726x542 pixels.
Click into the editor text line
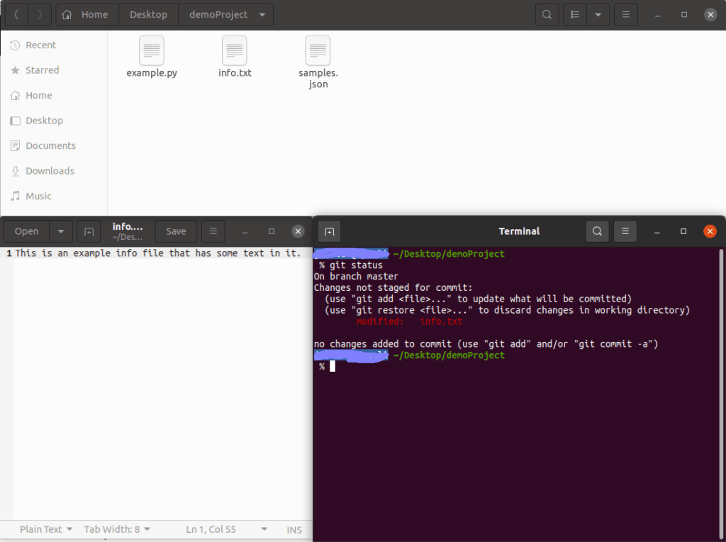point(157,253)
